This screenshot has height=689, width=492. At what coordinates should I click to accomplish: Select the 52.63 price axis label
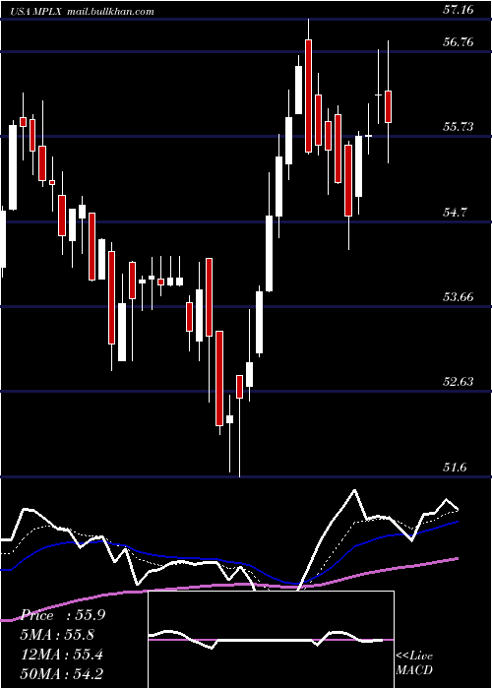459,382
